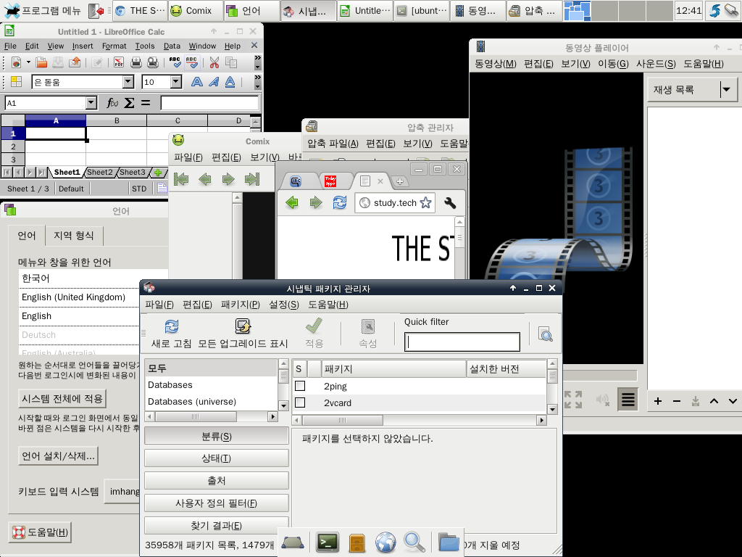Viewport: 742px width, 557px height.
Task: Open the Format menu in Calc
Action: point(114,46)
